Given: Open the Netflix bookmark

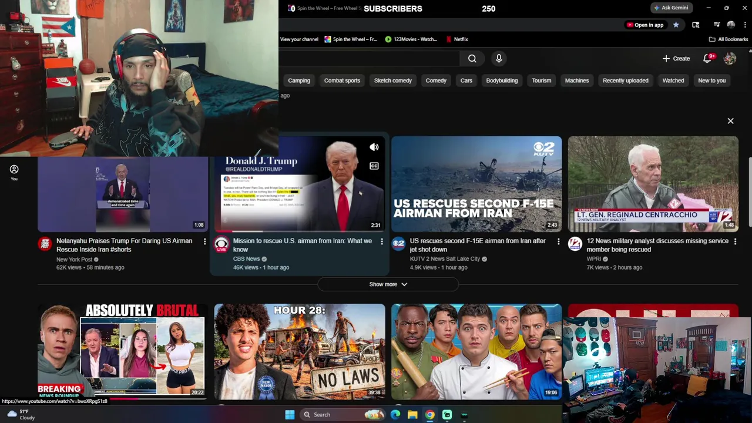Looking at the screenshot, I should click(x=456, y=39).
